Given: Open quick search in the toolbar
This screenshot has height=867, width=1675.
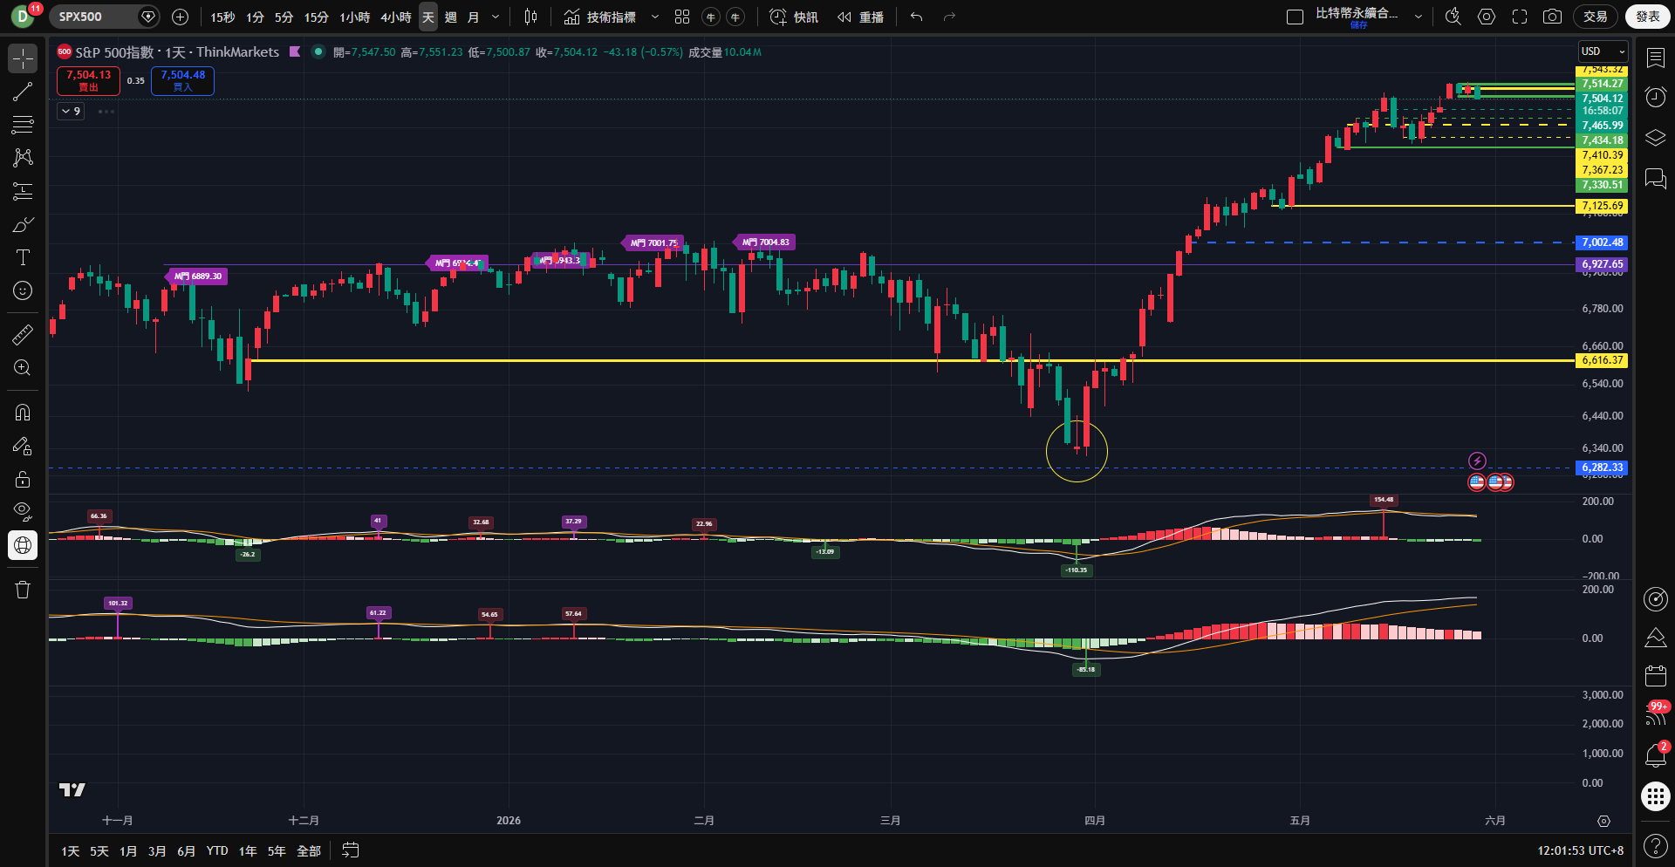Looking at the screenshot, I should [1453, 17].
